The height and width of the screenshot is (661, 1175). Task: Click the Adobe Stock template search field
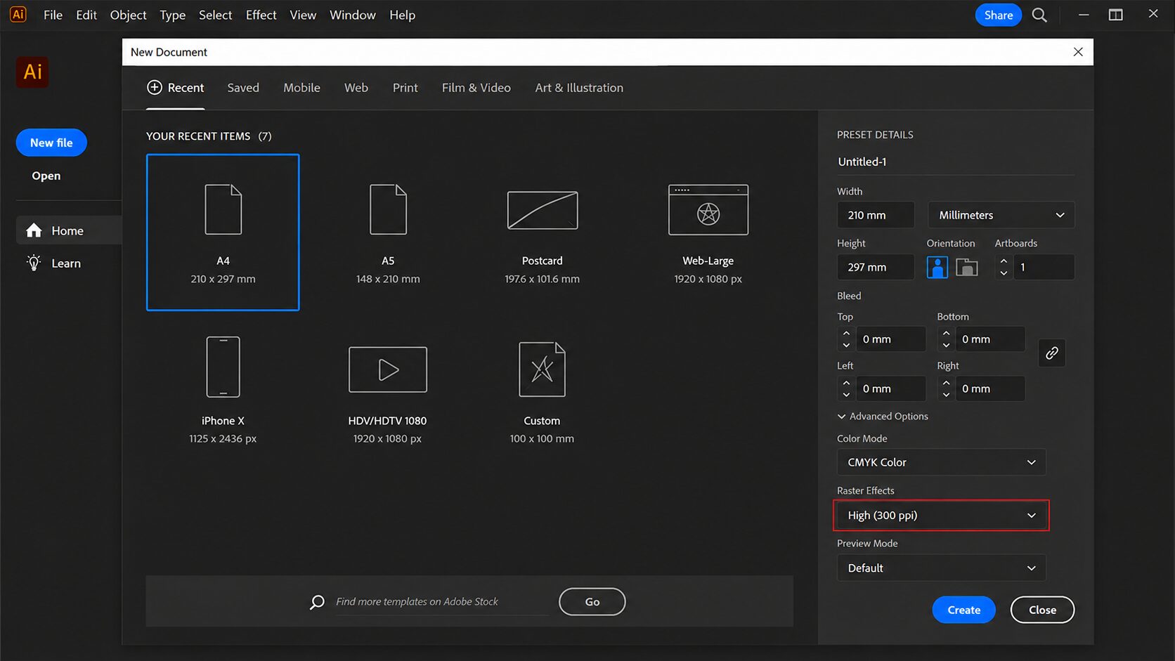click(442, 602)
